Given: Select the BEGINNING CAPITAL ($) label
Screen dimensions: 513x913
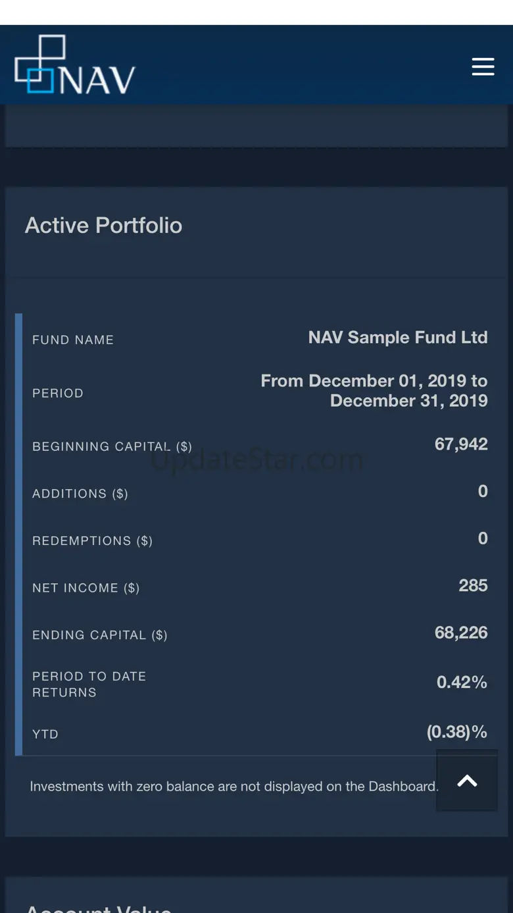Looking at the screenshot, I should pyautogui.click(x=112, y=446).
